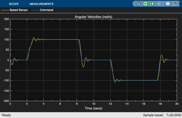The height and width of the screenshot is (118, 182).
Task: Click the 20 x-axis tick label
Action: 177,104
